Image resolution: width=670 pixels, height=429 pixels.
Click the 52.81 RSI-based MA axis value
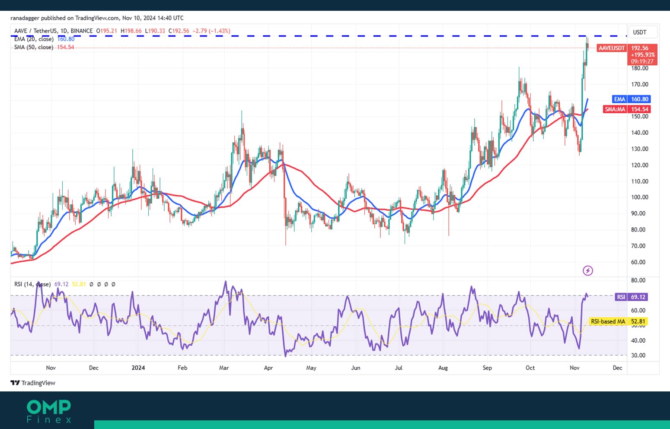[x=638, y=321]
